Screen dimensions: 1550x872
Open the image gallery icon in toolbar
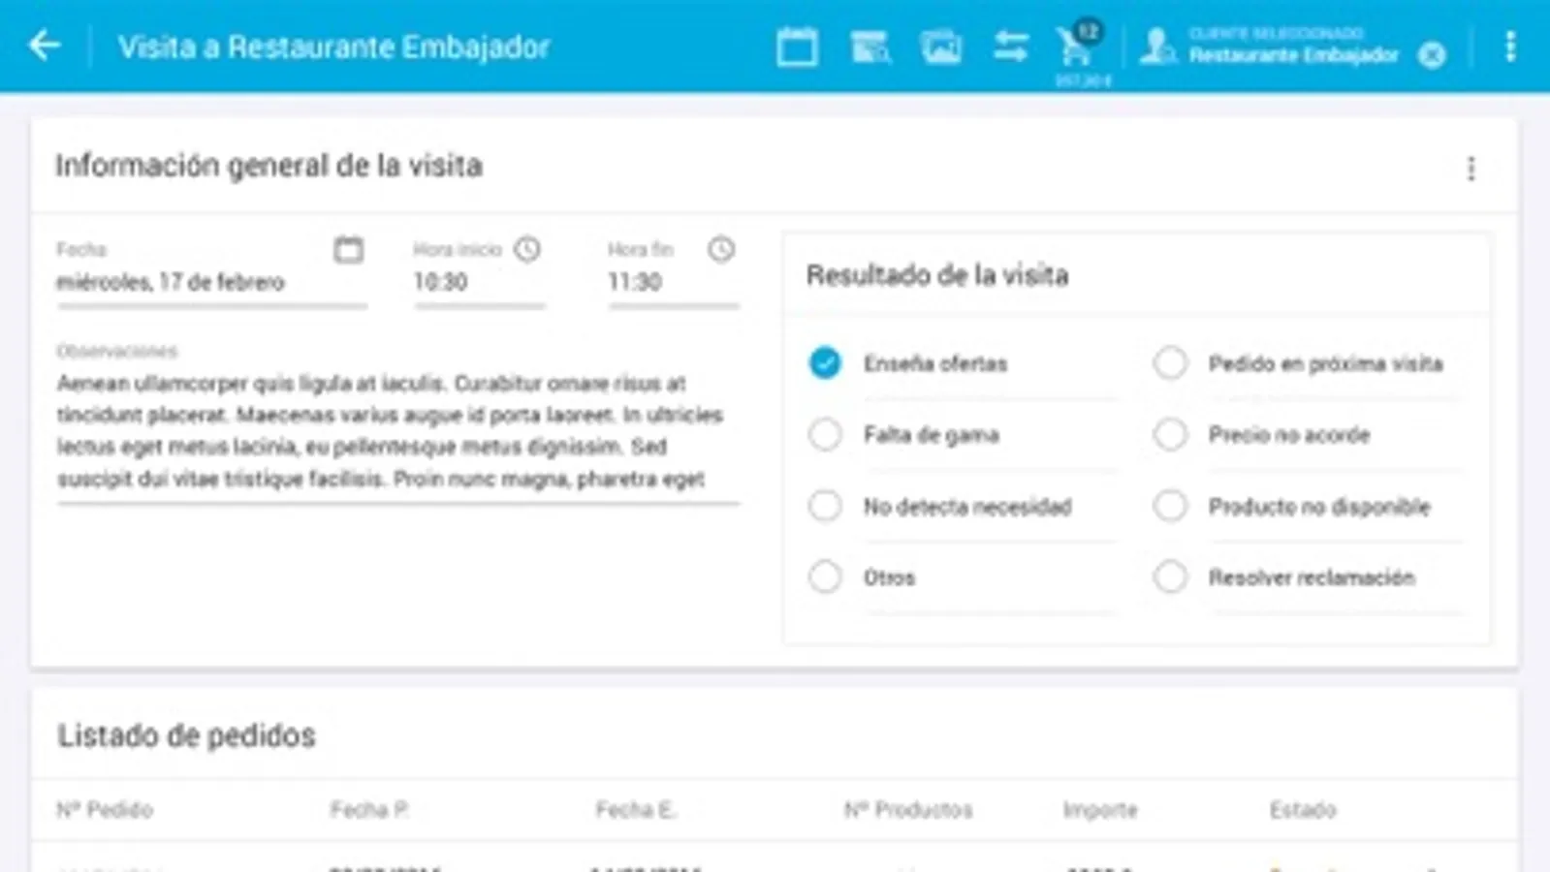click(x=940, y=47)
